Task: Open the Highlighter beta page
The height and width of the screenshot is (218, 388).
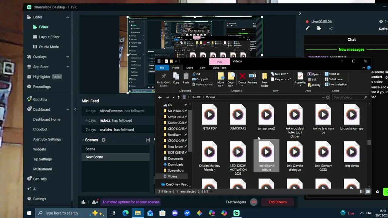Action: click(44, 77)
